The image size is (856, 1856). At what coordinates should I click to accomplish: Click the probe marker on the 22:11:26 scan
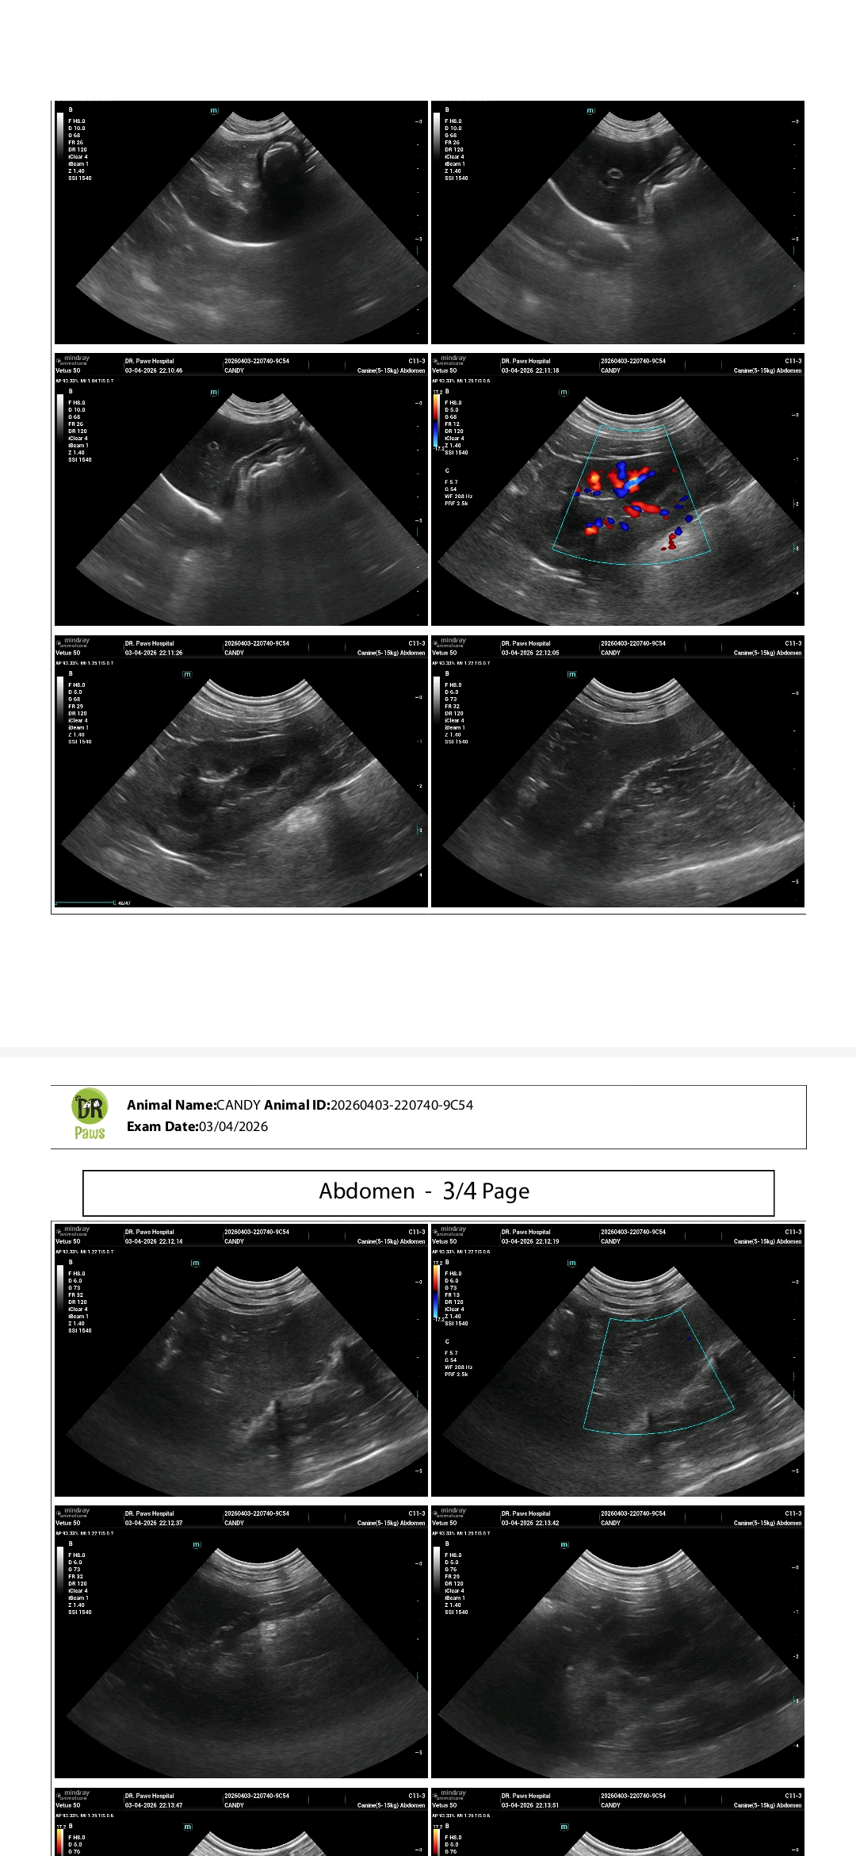tap(187, 675)
